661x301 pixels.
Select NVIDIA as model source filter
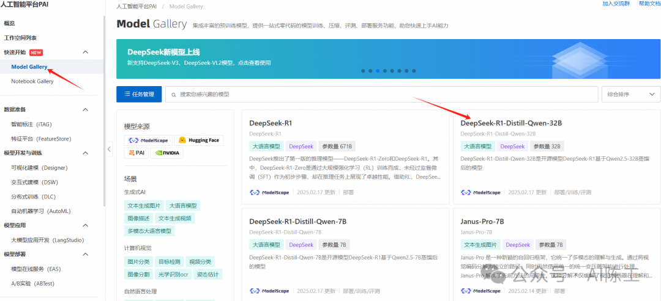coord(167,153)
